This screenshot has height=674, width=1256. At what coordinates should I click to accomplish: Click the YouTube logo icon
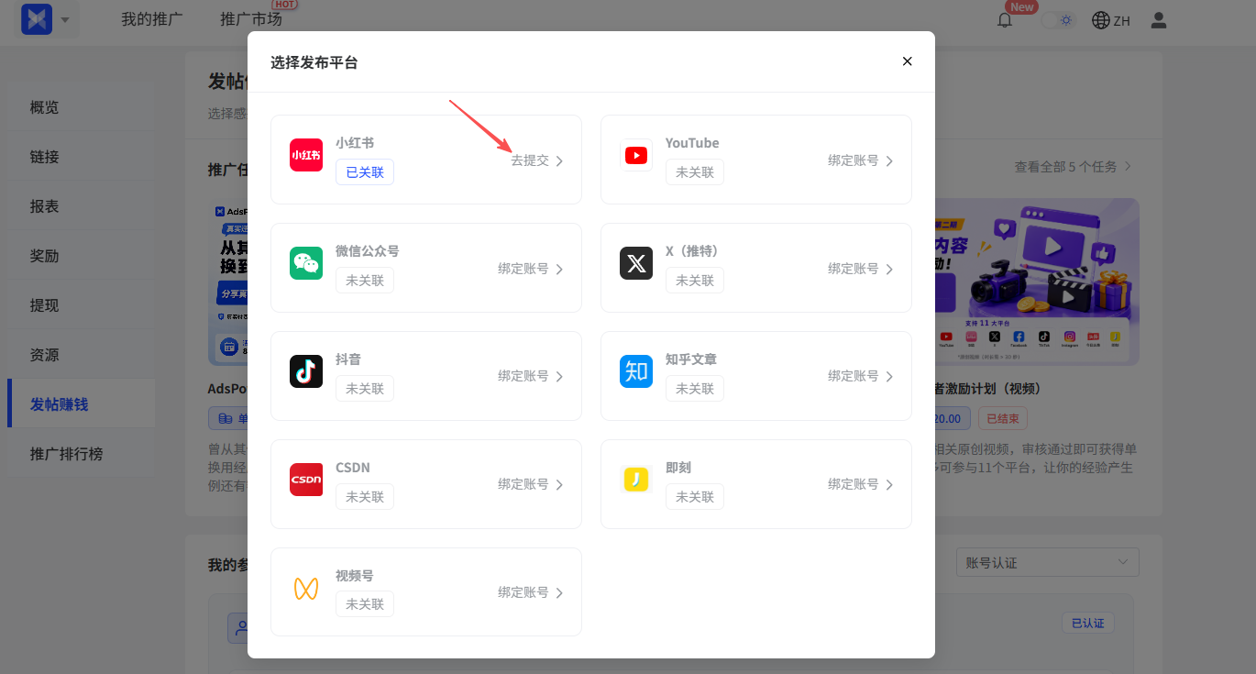(636, 155)
